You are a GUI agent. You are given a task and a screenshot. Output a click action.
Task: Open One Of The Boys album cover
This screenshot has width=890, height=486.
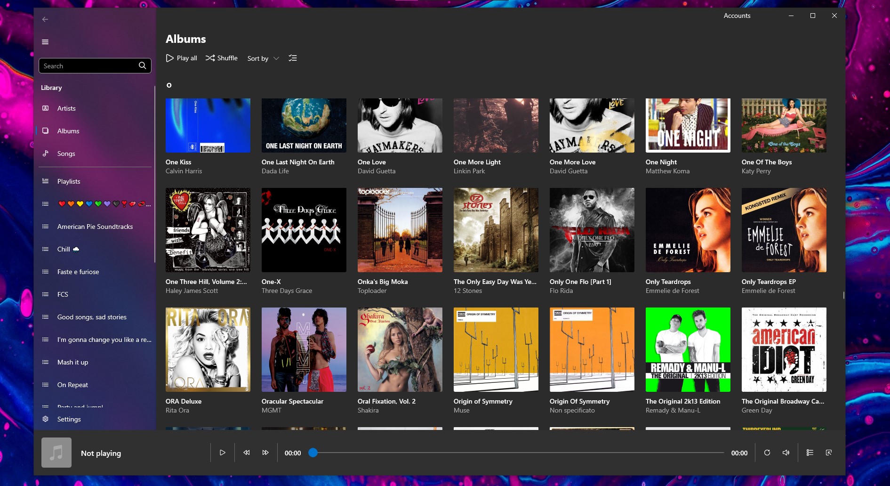coord(784,125)
